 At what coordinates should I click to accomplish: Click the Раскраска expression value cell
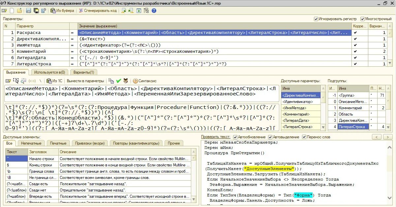(x=215, y=33)
